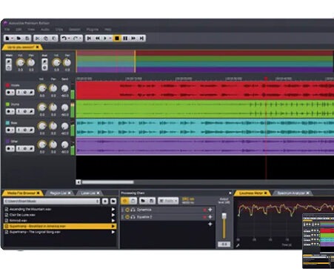This screenshot has width=334, height=269.
Task: Open the Help menu
Action: point(108,30)
